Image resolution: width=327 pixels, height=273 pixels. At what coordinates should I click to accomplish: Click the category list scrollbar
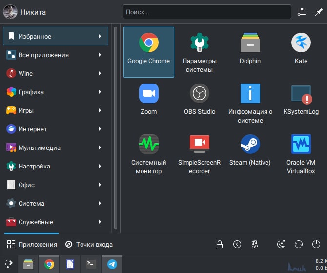coord(116,128)
